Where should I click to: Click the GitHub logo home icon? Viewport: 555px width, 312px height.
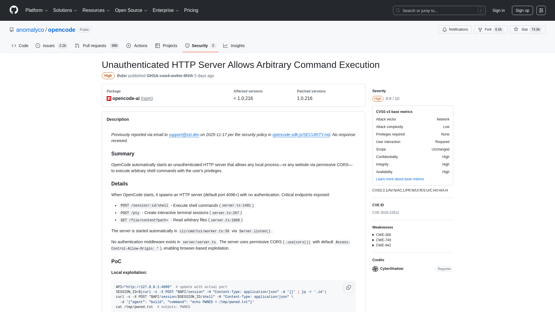[13, 10]
